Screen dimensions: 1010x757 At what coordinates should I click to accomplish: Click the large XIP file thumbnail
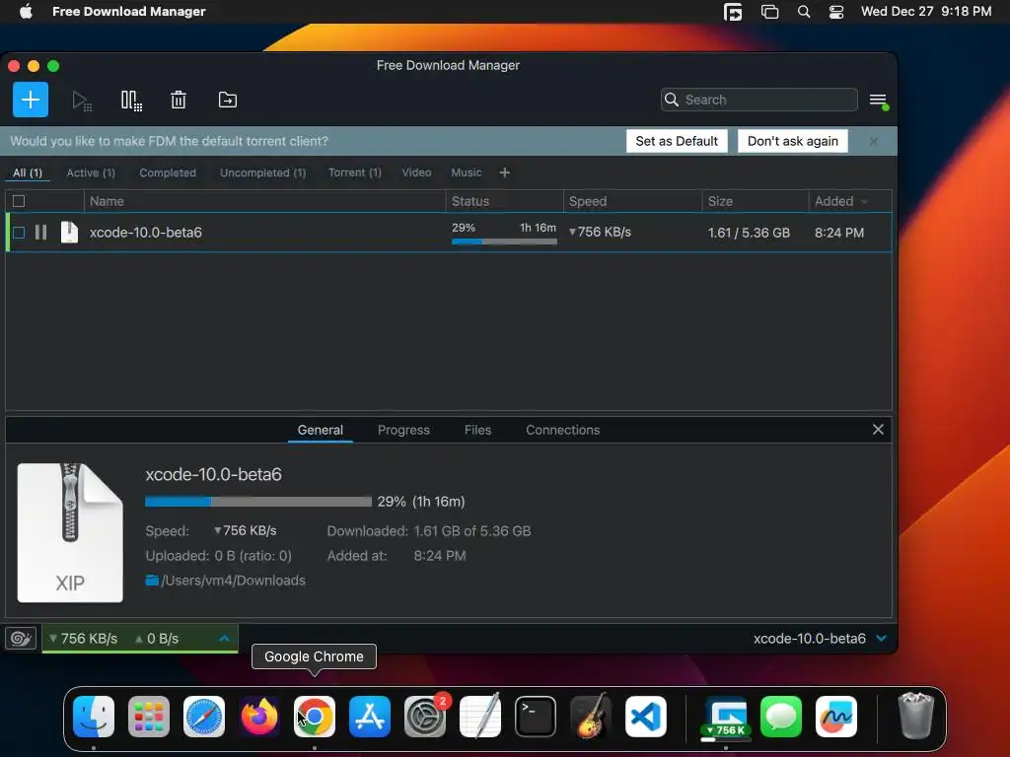[70, 533]
